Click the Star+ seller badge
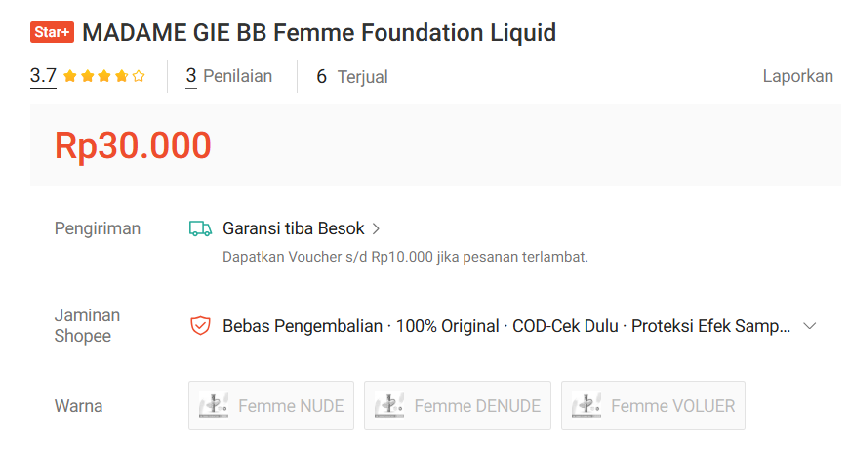Viewport: 849px width, 454px height. 53,33
